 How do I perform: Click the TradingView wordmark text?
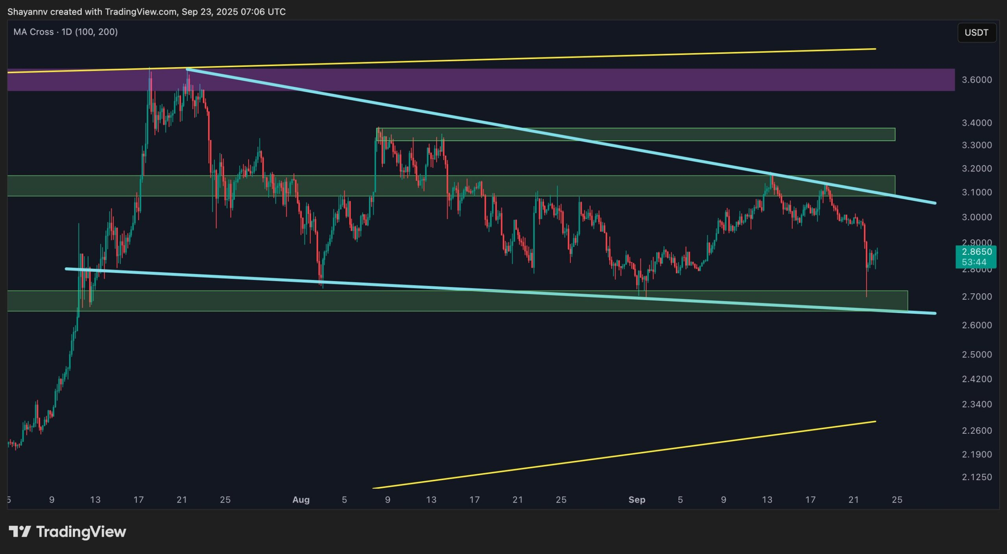point(81,532)
